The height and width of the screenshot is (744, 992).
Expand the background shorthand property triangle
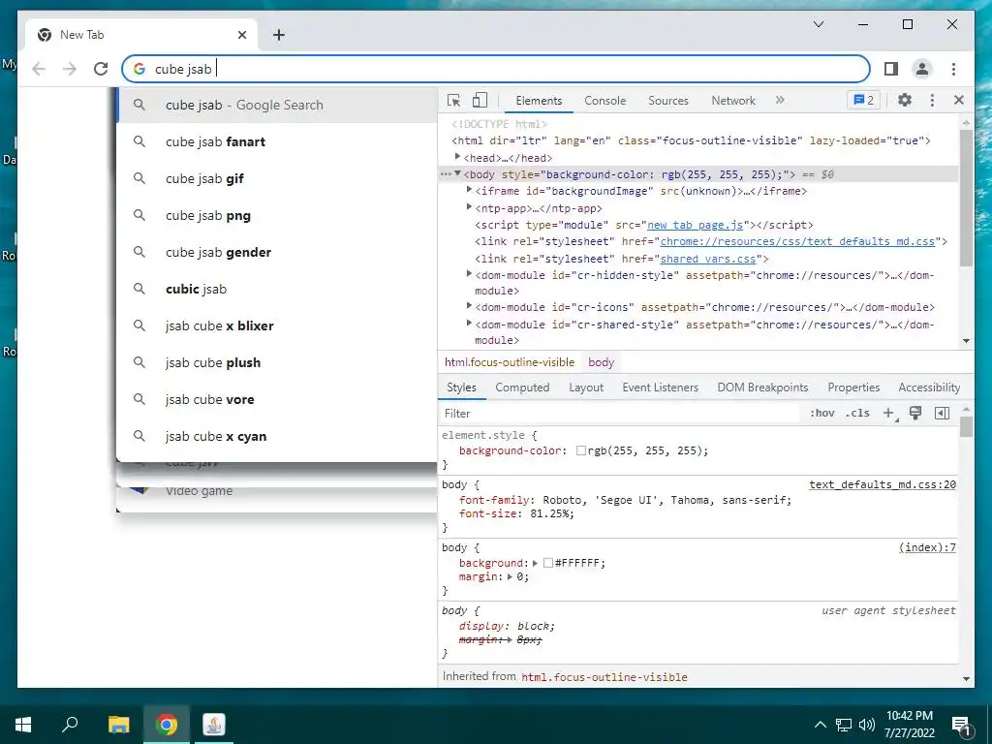point(535,563)
